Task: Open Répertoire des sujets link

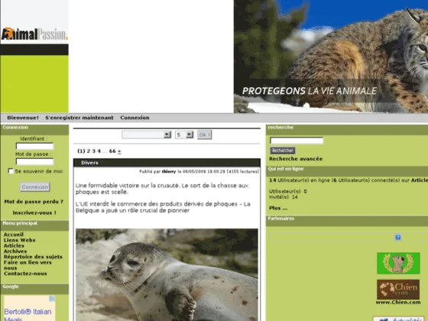Action: click(x=33, y=257)
